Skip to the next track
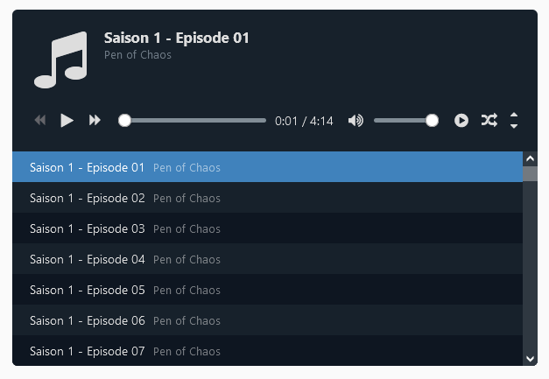The height and width of the screenshot is (379, 549). [x=95, y=121]
